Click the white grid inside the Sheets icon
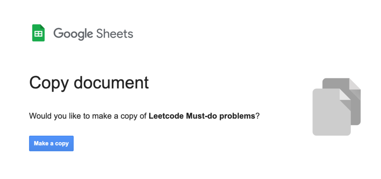Image resolution: width=381 pixels, height=179 pixels. pyautogui.click(x=38, y=35)
